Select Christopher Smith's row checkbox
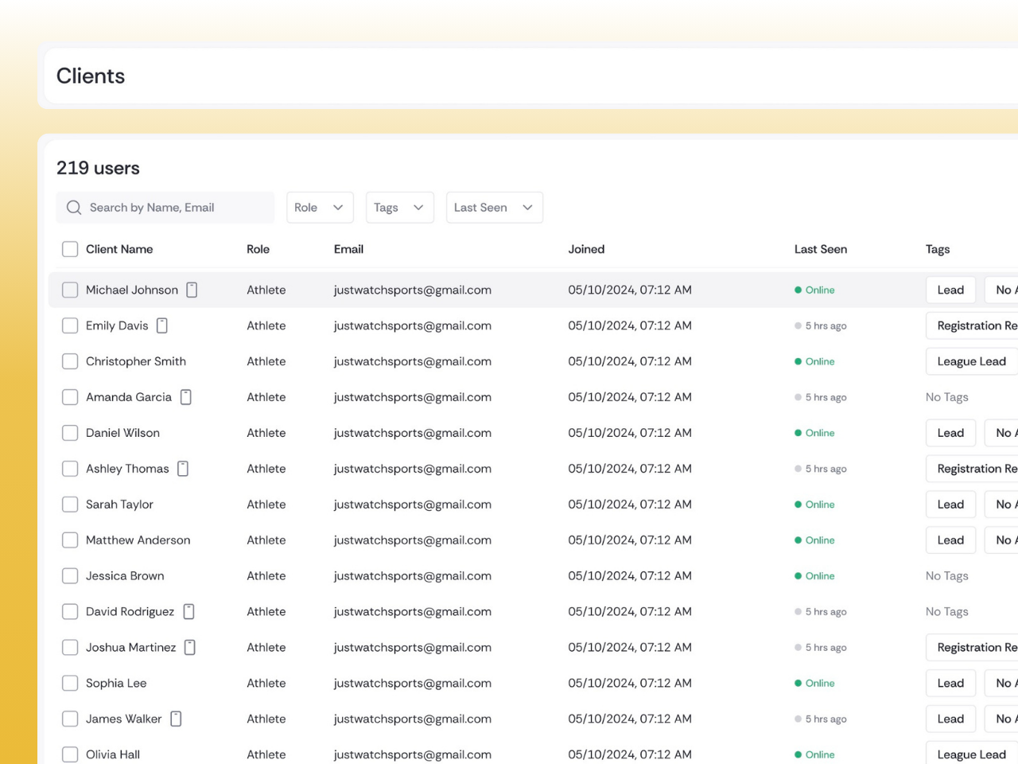Image resolution: width=1018 pixels, height=764 pixels. pos(70,361)
